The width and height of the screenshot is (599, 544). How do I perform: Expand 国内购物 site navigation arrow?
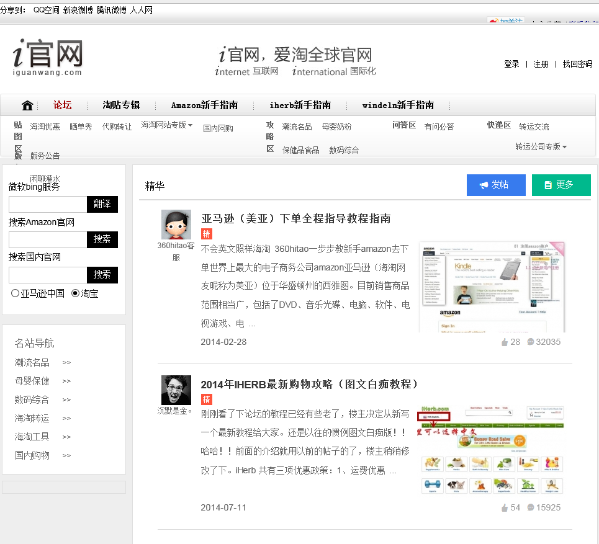coord(66,456)
